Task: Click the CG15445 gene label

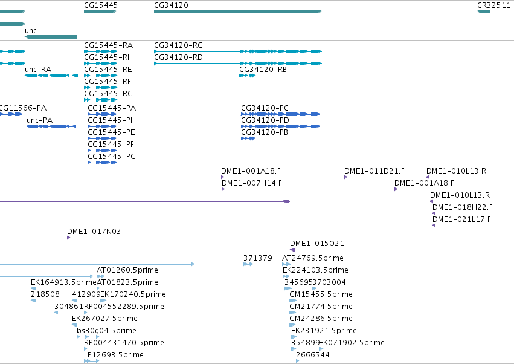Action: coord(101,5)
